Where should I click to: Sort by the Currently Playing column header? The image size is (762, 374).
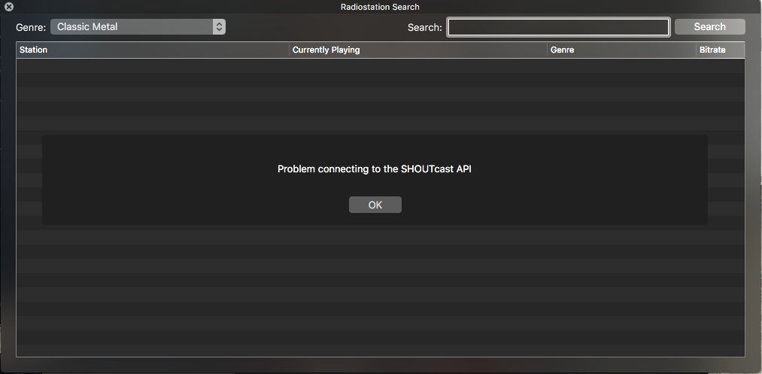[418, 50]
